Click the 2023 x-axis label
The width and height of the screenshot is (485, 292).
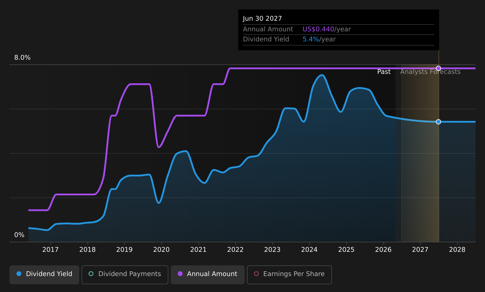tap(272, 250)
